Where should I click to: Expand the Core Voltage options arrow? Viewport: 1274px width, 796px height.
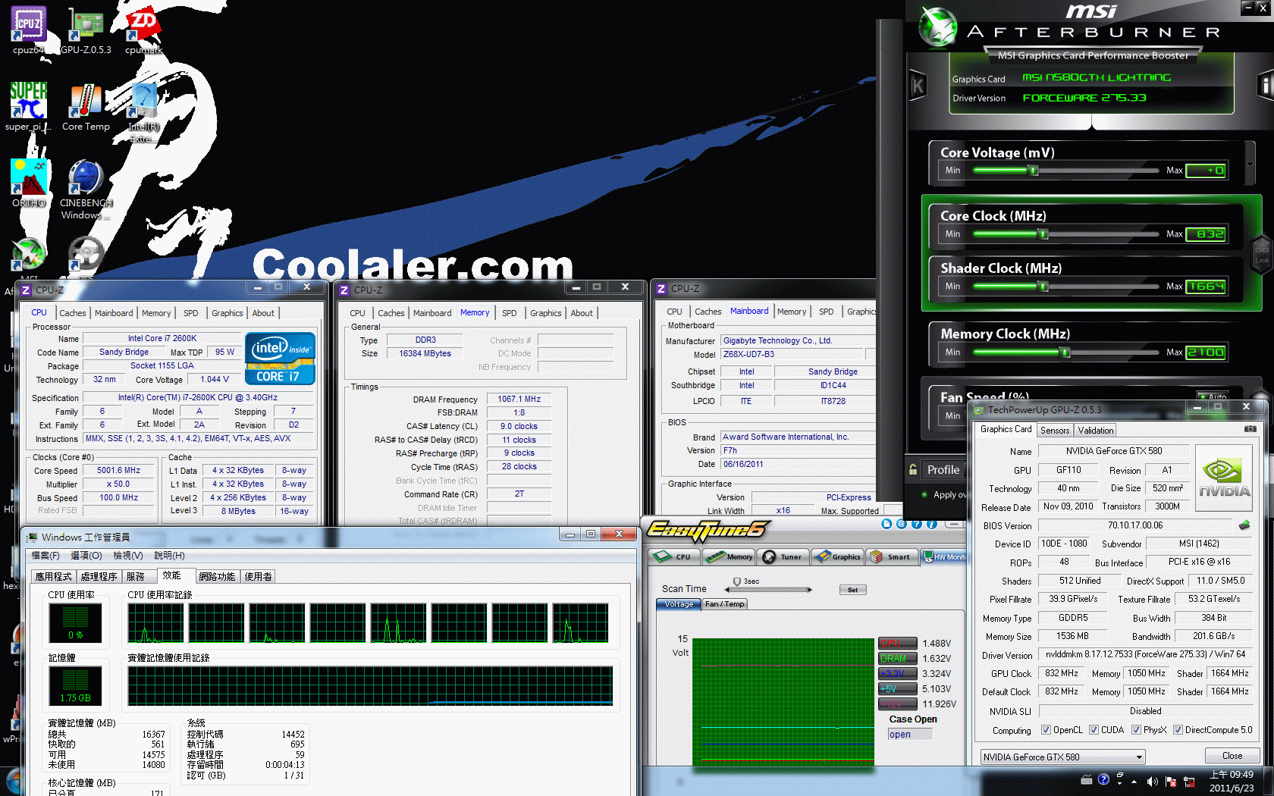pos(1250,164)
